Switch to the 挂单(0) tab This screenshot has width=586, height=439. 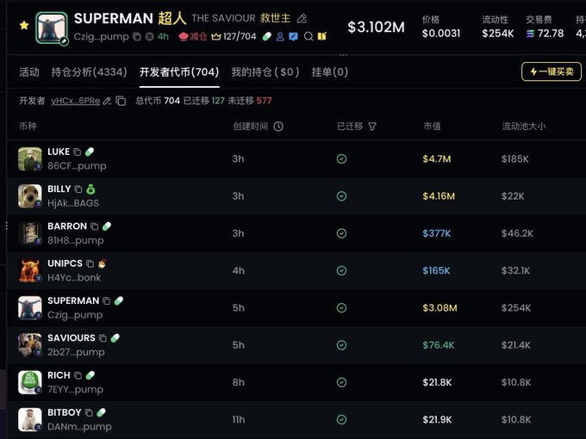[x=330, y=71]
